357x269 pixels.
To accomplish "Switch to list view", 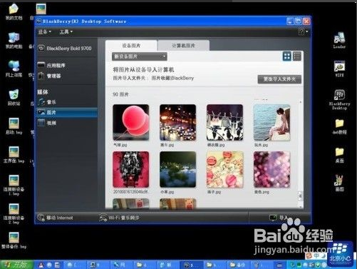I will (297, 56).
